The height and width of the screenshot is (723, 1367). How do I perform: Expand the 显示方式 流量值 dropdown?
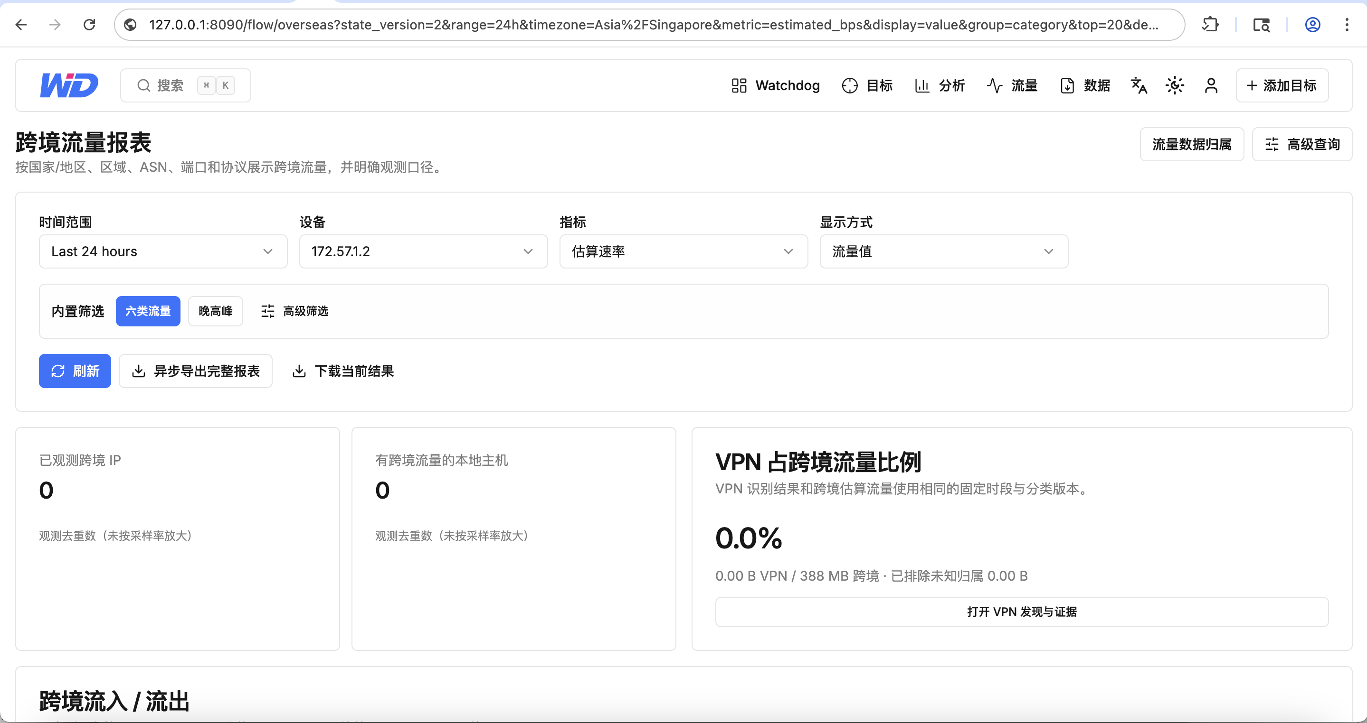(944, 251)
